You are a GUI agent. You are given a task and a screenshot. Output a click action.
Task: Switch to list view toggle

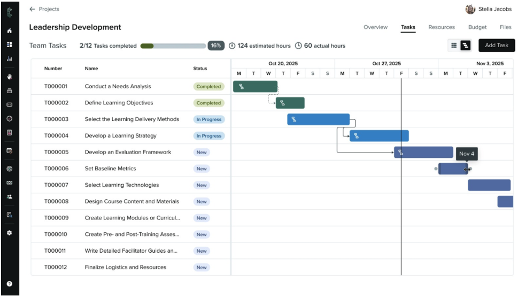tap(454, 45)
